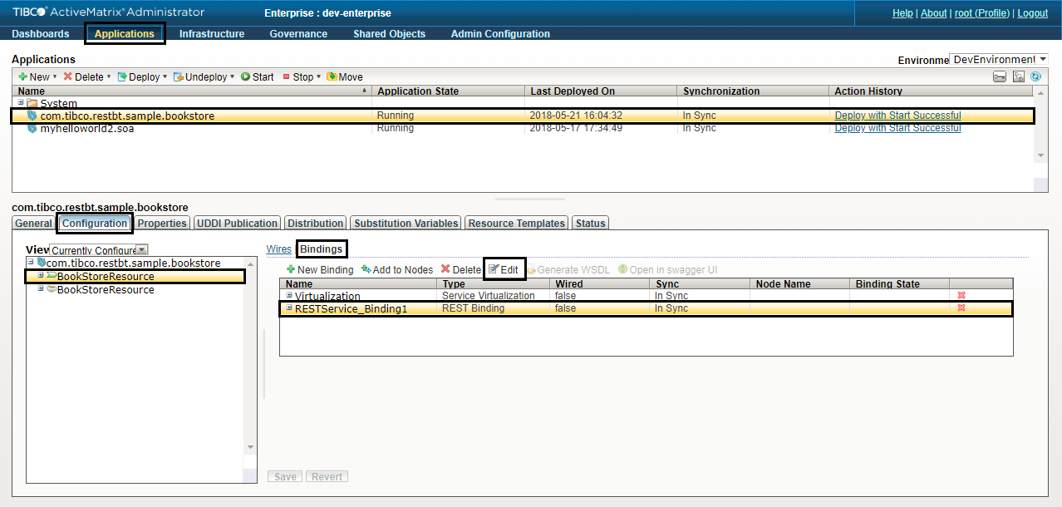Remove RESTService_Binding1 with red X icon
The image size is (1062, 507).
[x=961, y=308]
